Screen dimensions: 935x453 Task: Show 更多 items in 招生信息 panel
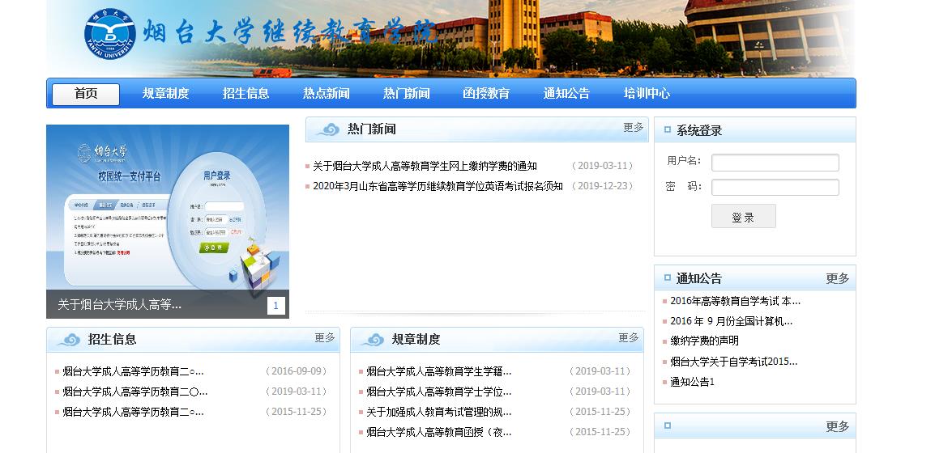point(324,338)
